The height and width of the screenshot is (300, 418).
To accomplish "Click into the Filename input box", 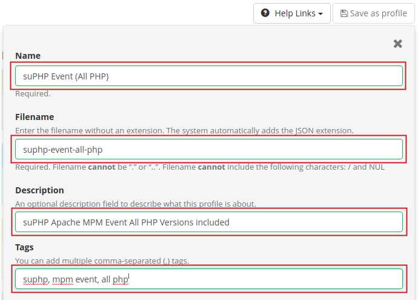I will click(209, 149).
